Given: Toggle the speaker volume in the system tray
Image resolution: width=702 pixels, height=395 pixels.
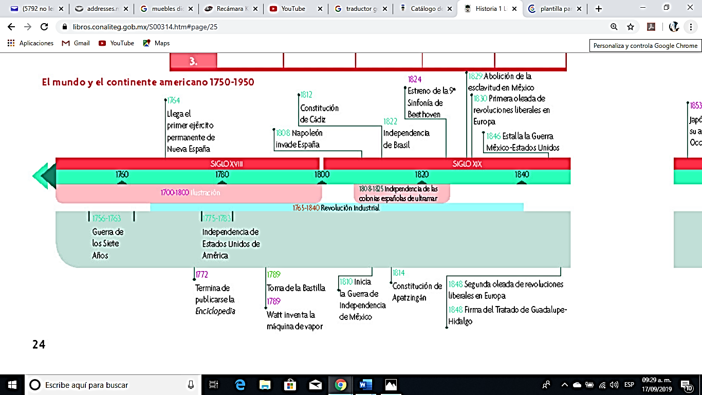Looking at the screenshot, I should pyautogui.click(x=614, y=384).
